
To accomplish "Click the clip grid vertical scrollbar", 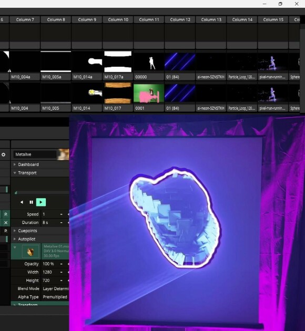I will click(x=302, y=71).
